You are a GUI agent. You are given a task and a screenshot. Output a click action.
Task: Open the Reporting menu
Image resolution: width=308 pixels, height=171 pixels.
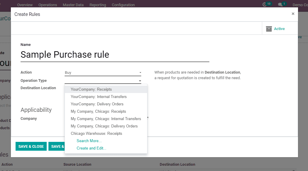pyautogui.click(x=97, y=5)
